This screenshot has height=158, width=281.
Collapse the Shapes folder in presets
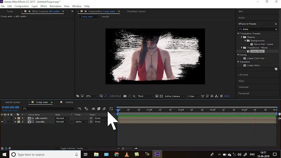(241, 37)
